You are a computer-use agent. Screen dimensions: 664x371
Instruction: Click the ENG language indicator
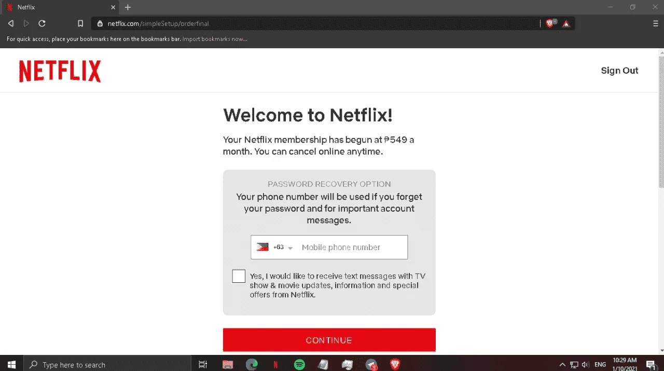tap(600, 365)
